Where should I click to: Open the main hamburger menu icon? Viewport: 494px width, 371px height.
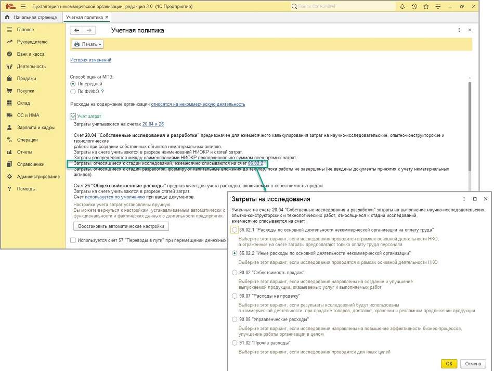[x=23, y=7]
